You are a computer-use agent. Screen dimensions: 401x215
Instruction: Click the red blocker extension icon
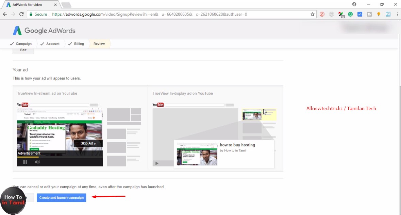point(322,14)
